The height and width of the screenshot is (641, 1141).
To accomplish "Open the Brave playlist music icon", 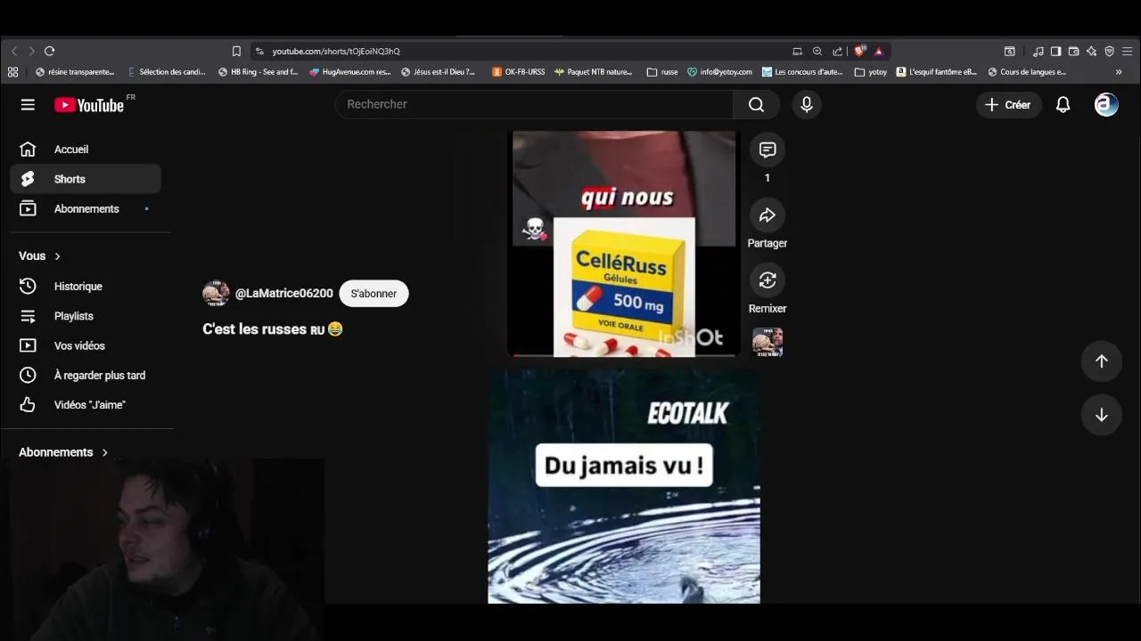I will (1038, 52).
